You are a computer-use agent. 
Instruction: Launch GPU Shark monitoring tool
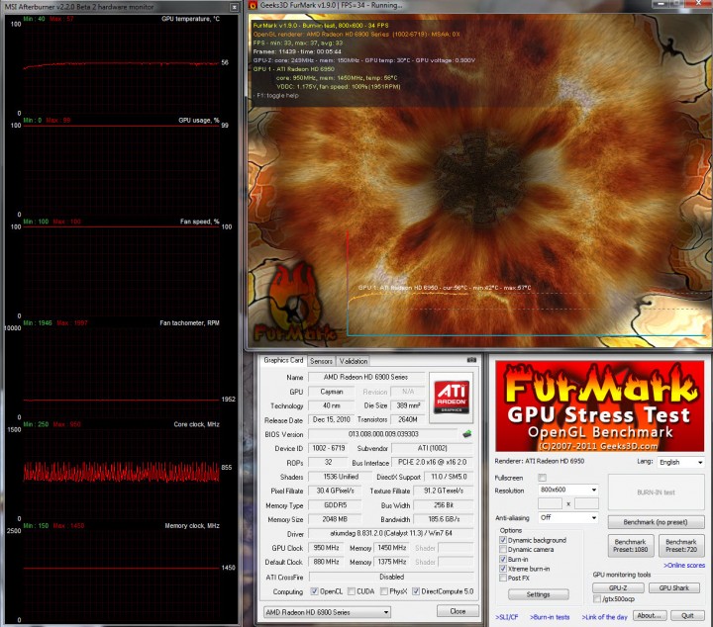(674, 587)
